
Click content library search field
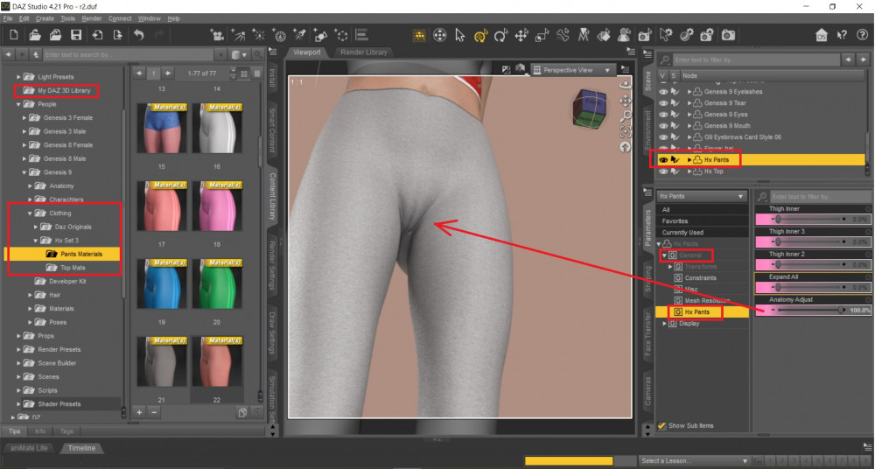(128, 55)
